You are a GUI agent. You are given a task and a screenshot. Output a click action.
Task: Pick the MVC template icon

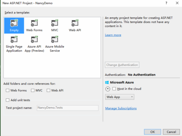pyautogui.click(x=55, y=23)
